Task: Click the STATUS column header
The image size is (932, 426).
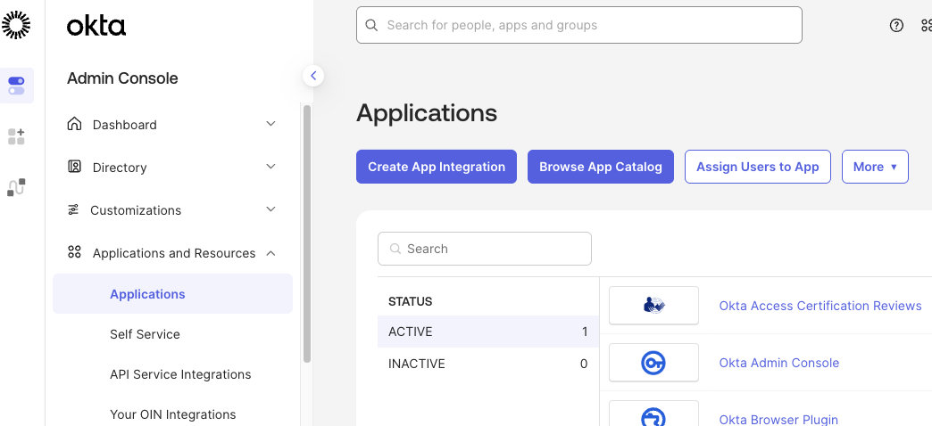Action: pyautogui.click(x=410, y=301)
